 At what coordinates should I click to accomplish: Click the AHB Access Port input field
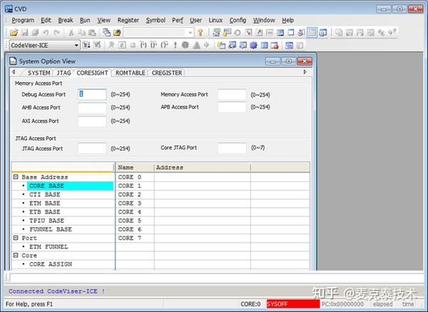(x=92, y=108)
